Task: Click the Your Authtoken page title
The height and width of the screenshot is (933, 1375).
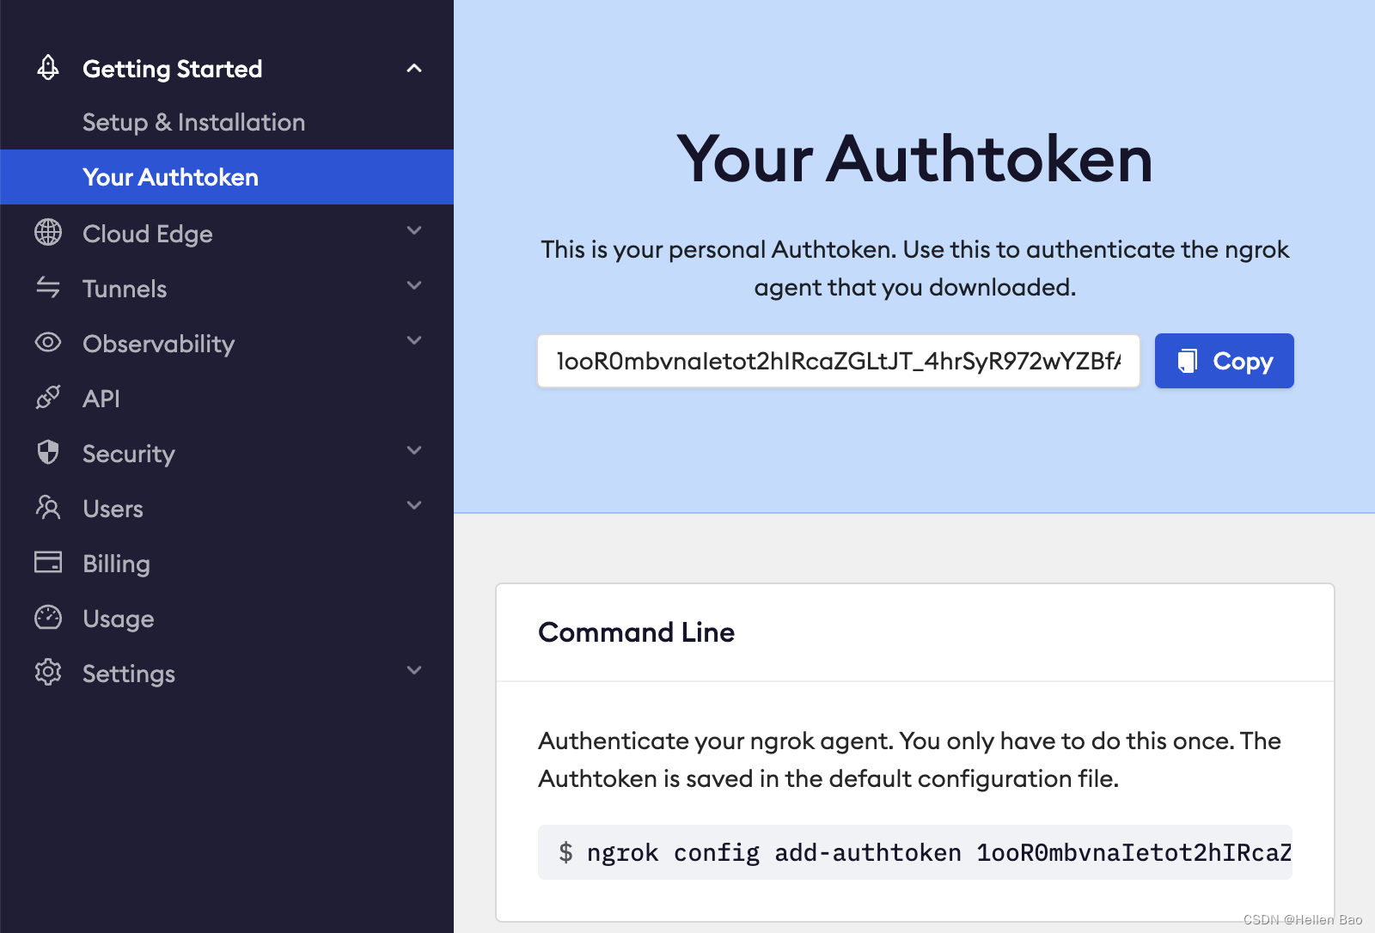Action: coord(914,159)
